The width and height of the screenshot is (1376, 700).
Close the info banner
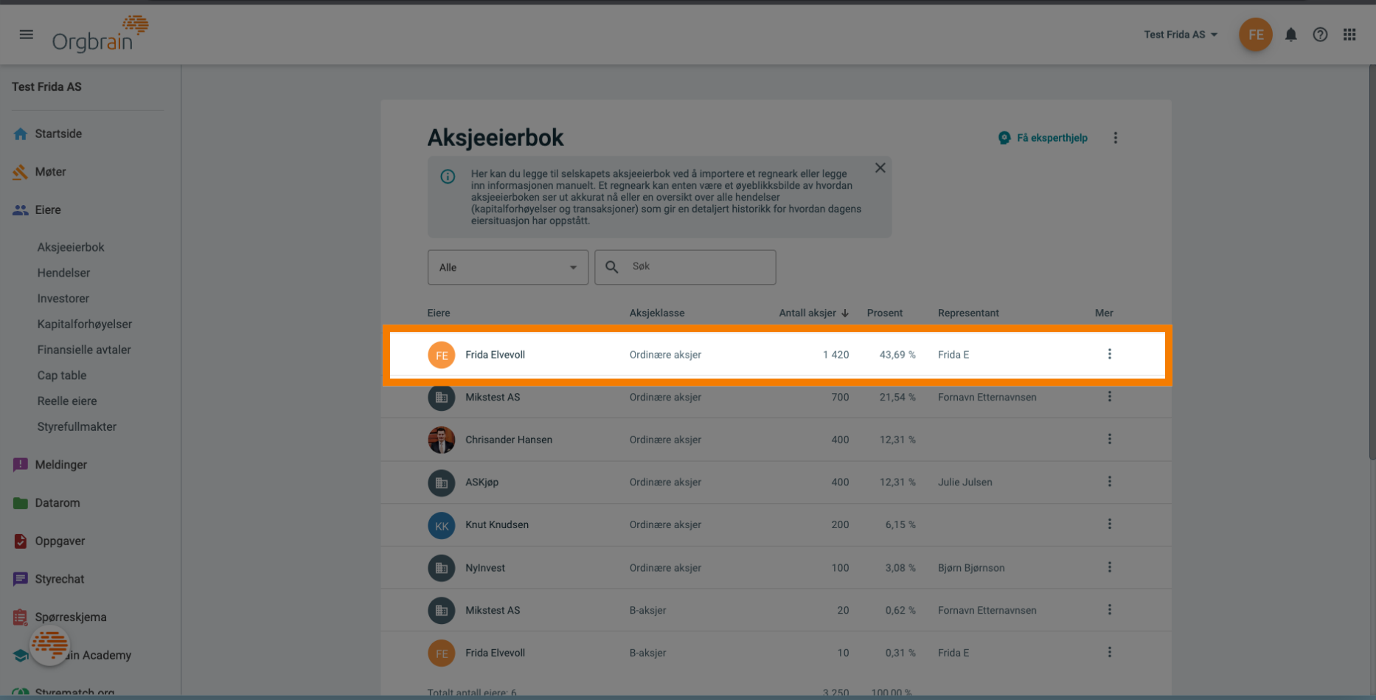pyautogui.click(x=880, y=168)
